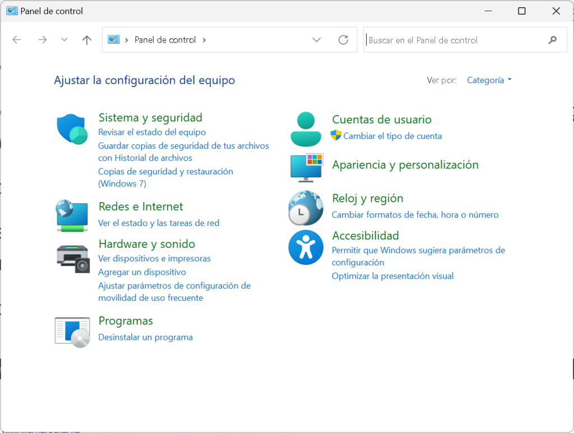Open the Redes e Internet globe icon
This screenshot has height=433, width=574.
[x=72, y=215]
